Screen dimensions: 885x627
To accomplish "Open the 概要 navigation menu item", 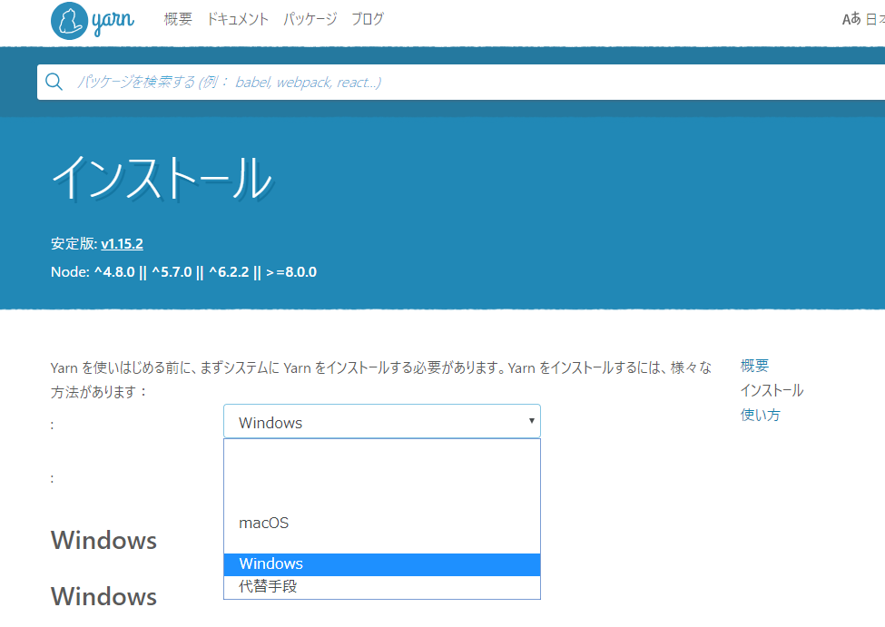I will point(178,19).
